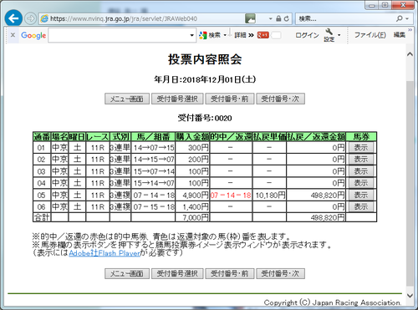Viewport: 418px width, 310px height.
Task: Click the 07－15－18 combination cell
Action: (x=153, y=206)
